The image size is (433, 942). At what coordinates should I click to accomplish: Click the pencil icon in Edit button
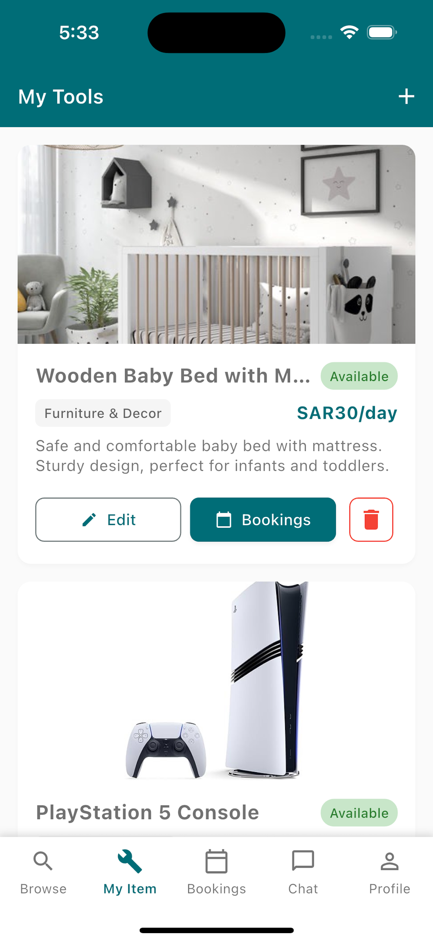(89, 520)
